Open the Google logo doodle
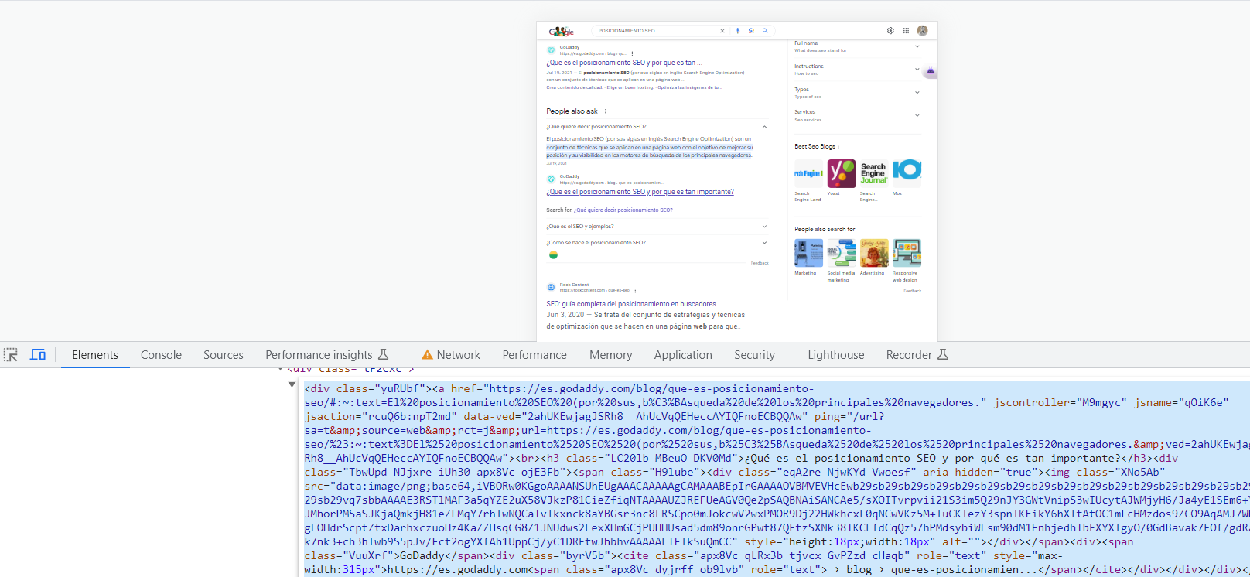 point(562,32)
